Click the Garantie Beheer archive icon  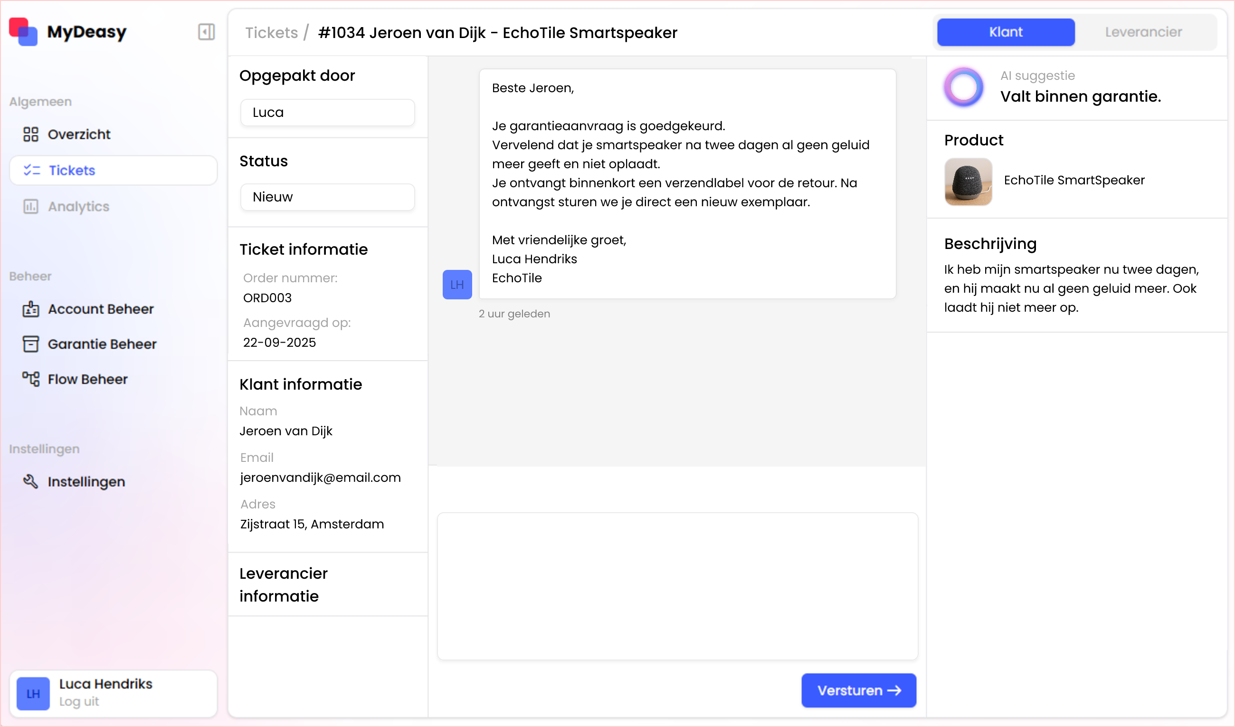coord(30,344)
